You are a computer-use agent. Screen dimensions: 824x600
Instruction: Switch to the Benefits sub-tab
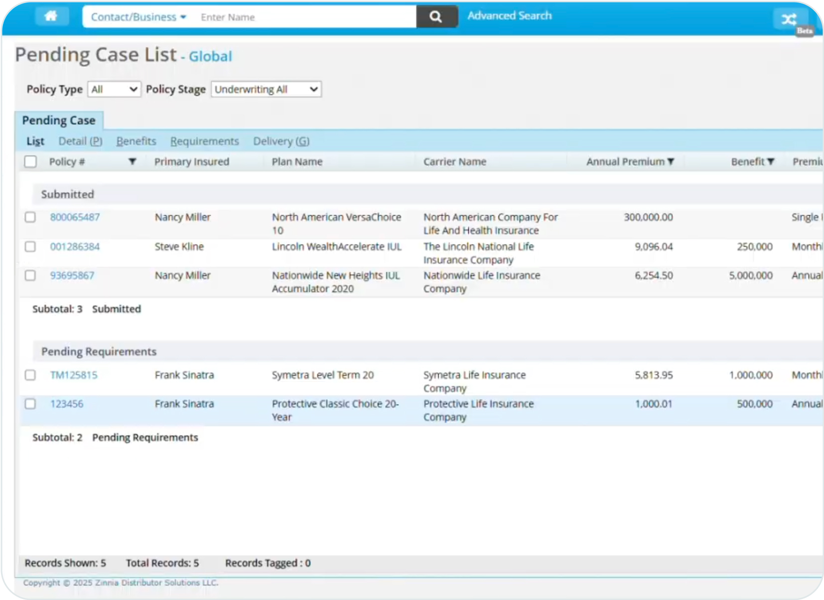click(x=136, y=141)
